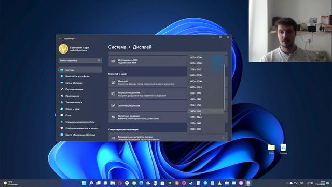Open File Explorer from the taskbar
Image resolution: width=332 pixels, height=187 pixels.
[113, 183]
